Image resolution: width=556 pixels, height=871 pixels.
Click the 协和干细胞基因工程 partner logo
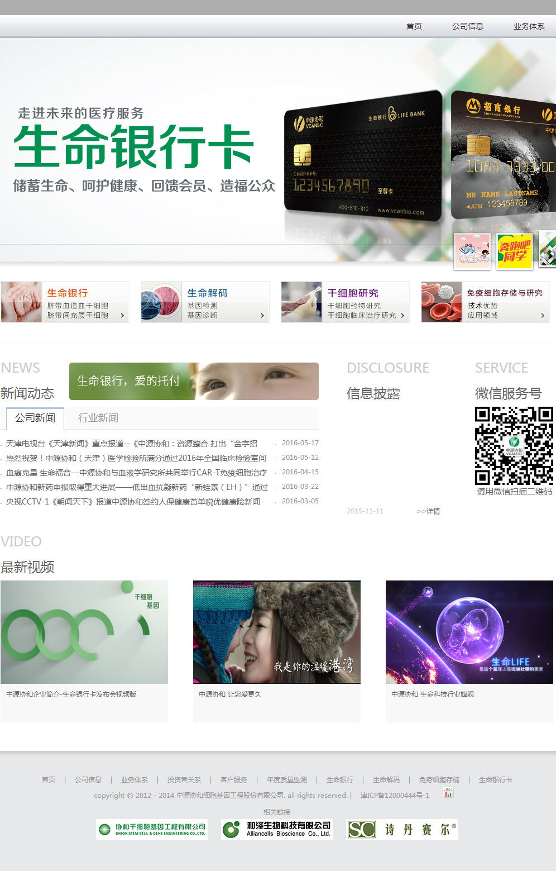point(152,830)
